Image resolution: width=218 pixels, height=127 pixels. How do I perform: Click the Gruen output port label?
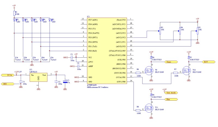171,62
